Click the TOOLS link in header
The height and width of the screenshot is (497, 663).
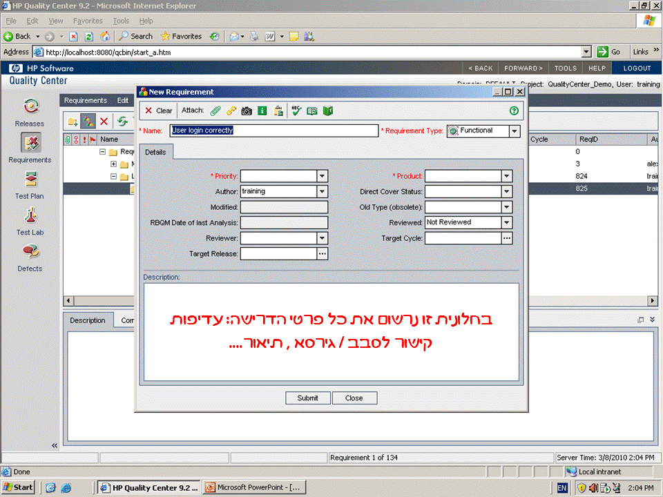(566, 68)
